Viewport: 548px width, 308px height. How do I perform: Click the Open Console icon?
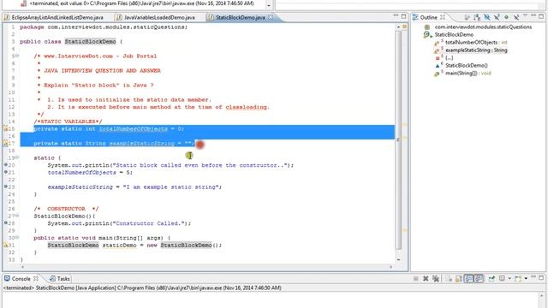click(518, 278)
